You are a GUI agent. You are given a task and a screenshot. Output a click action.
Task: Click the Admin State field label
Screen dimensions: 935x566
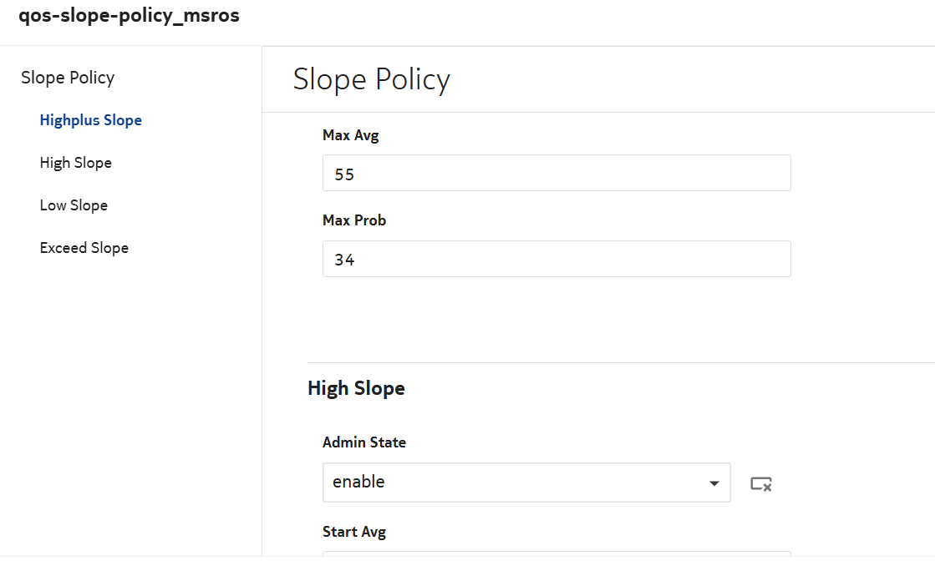[x=364, y=442]
